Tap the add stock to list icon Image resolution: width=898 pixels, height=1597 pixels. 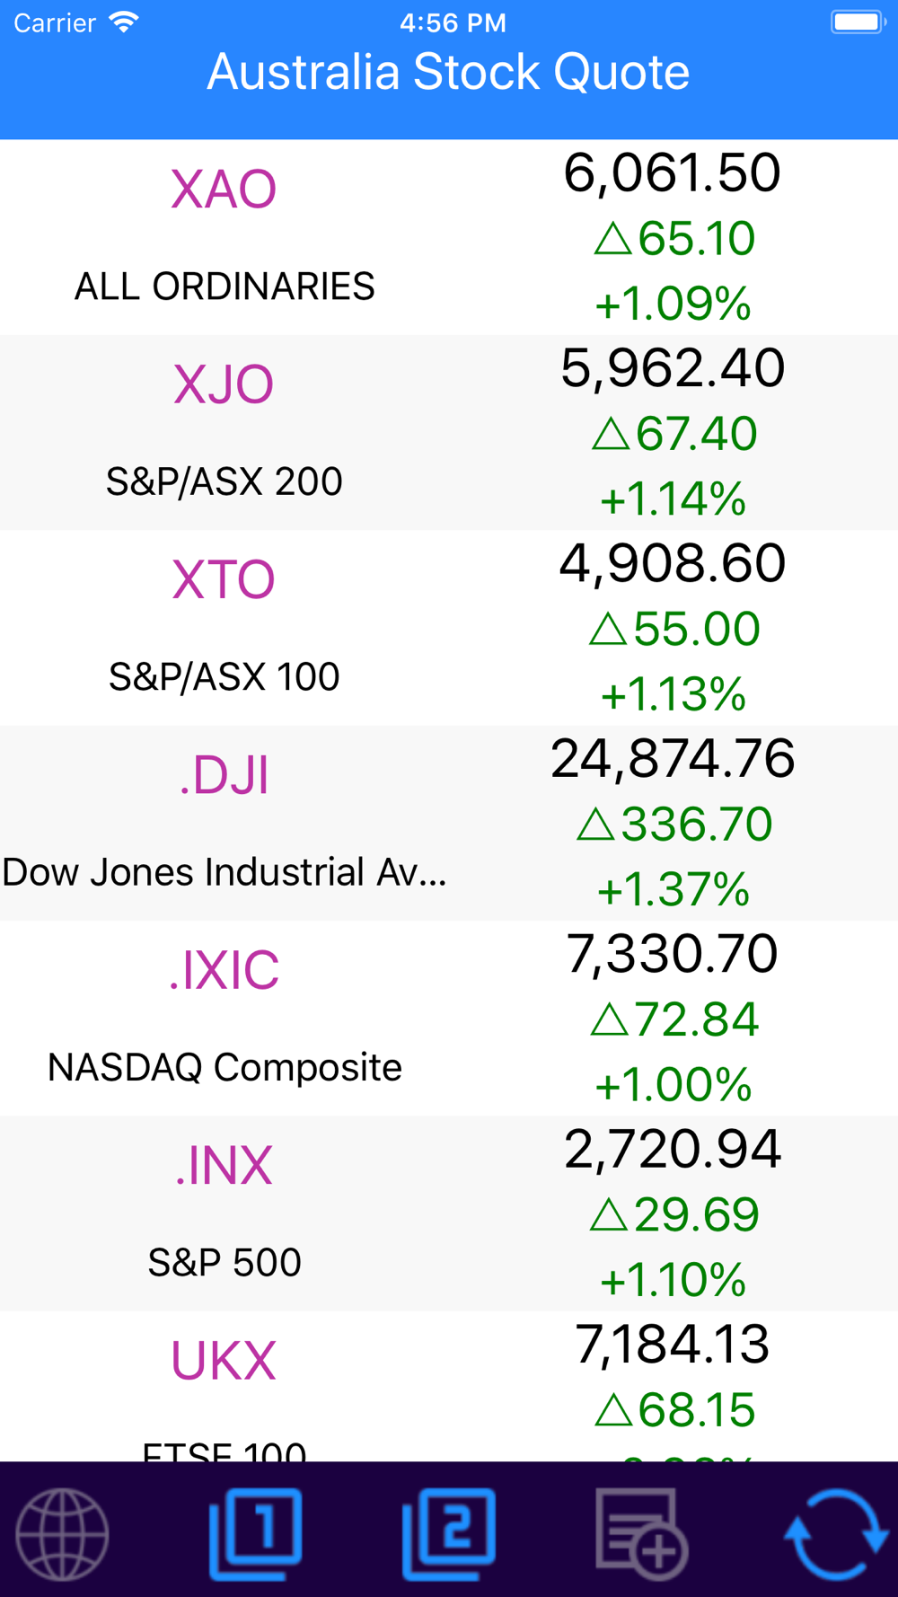641,1533
